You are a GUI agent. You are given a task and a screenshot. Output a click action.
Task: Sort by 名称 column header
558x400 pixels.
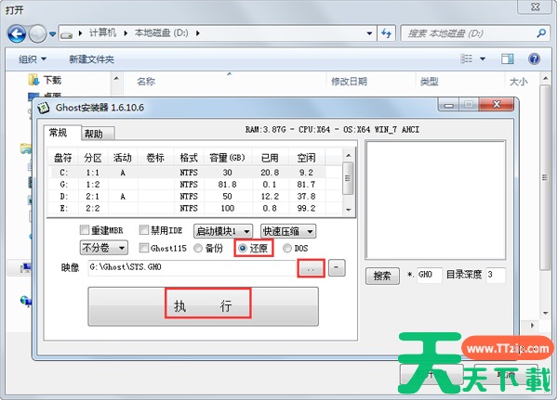coord(146,82)
